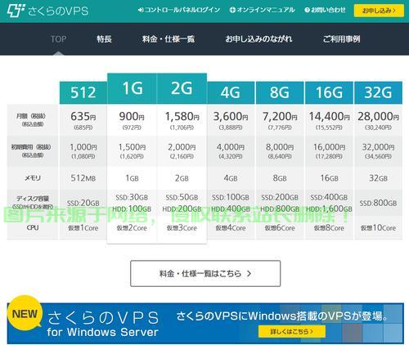Click the 3,600円 monthly price
The width and height of the screenshot is (409, 345).
231,117
